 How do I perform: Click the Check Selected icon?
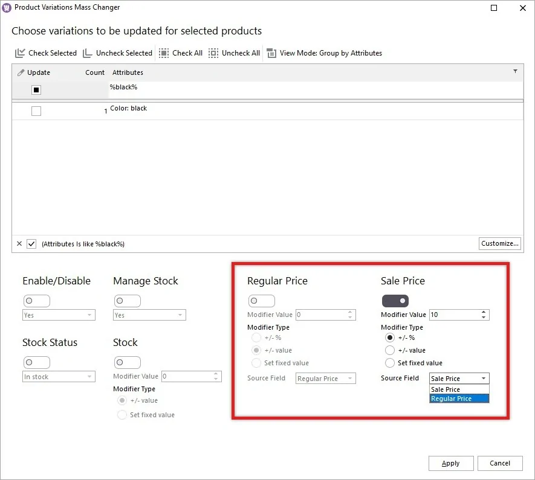19,53
